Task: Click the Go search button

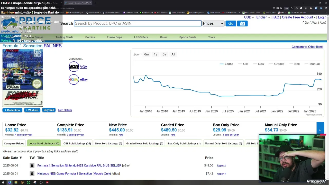Action: click(231, 23)
